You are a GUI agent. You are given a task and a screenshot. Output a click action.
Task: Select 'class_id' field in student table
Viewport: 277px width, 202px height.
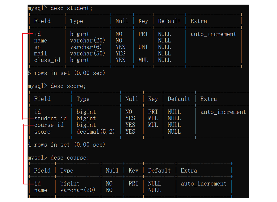47,60
